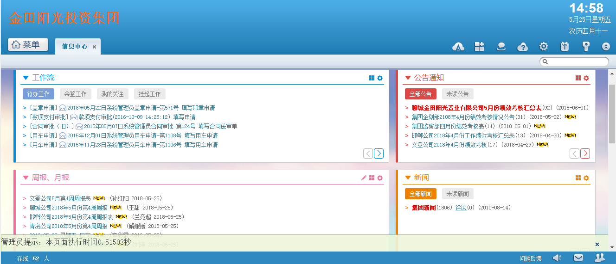Click the shirt theme icon in toolbar

click(565, 46)
